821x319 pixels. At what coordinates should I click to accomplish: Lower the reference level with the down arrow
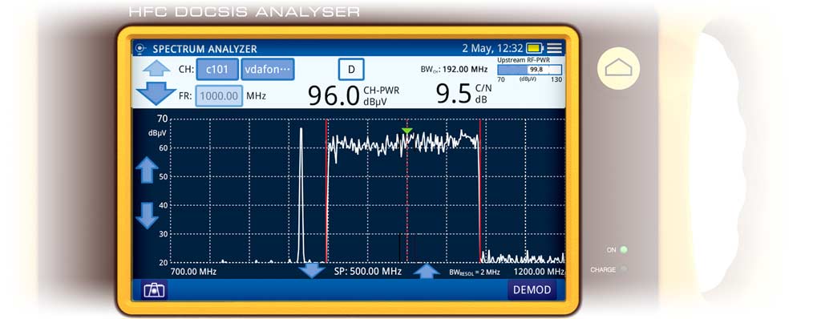(x=147, y=216)
